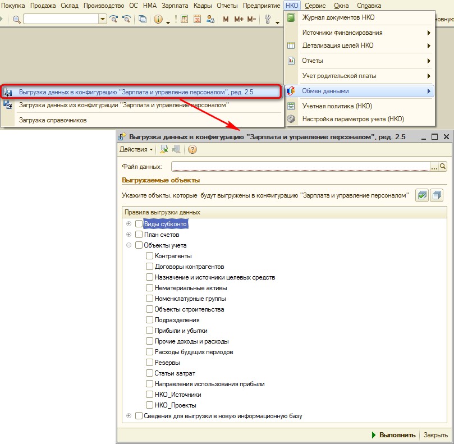Select Выгрузка данных в конфигурацию menu entry

pos(141,92)
